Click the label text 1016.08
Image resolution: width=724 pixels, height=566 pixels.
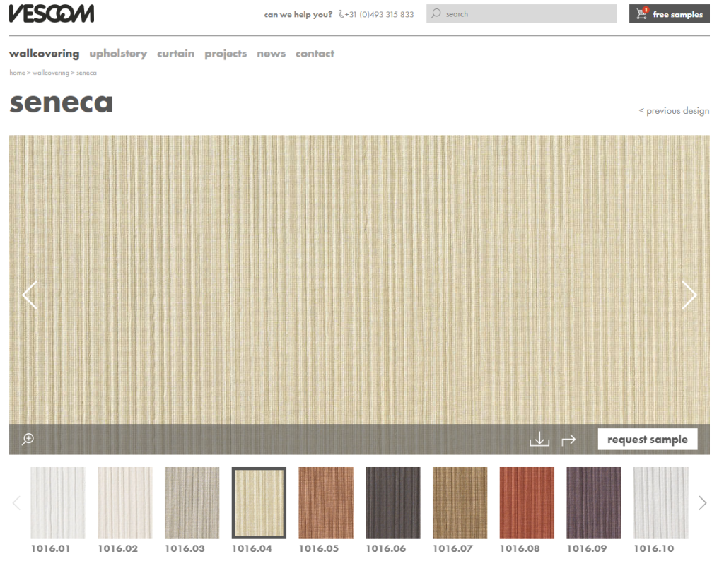(520, 548)
